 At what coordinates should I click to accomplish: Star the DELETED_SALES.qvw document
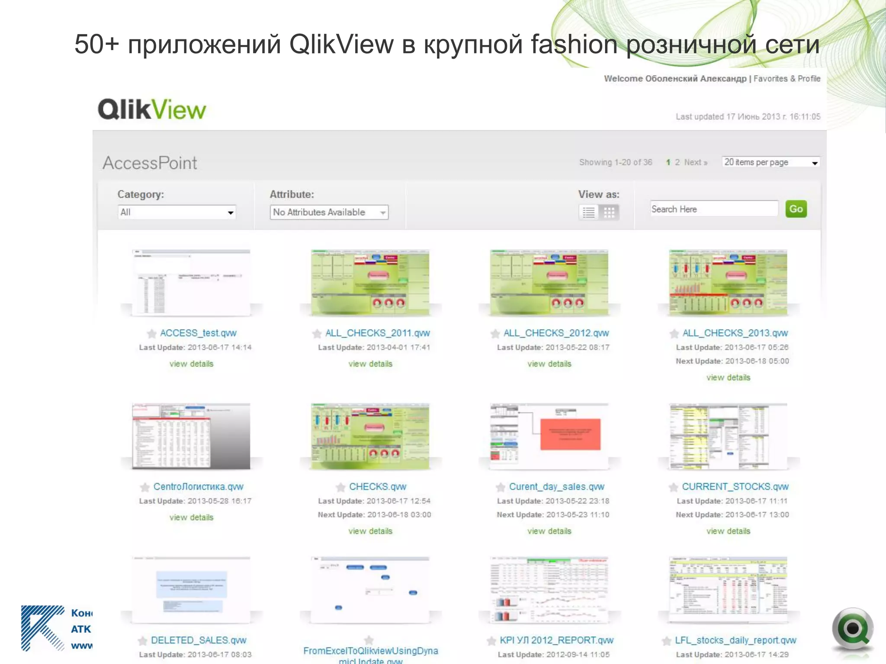[x=142, y=641]
